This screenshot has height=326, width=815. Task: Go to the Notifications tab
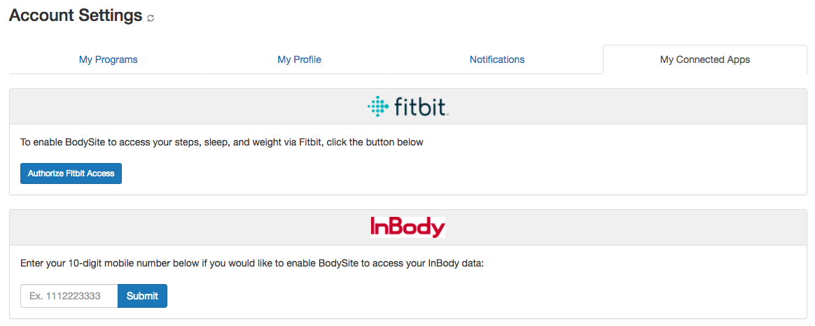point(497,59)
